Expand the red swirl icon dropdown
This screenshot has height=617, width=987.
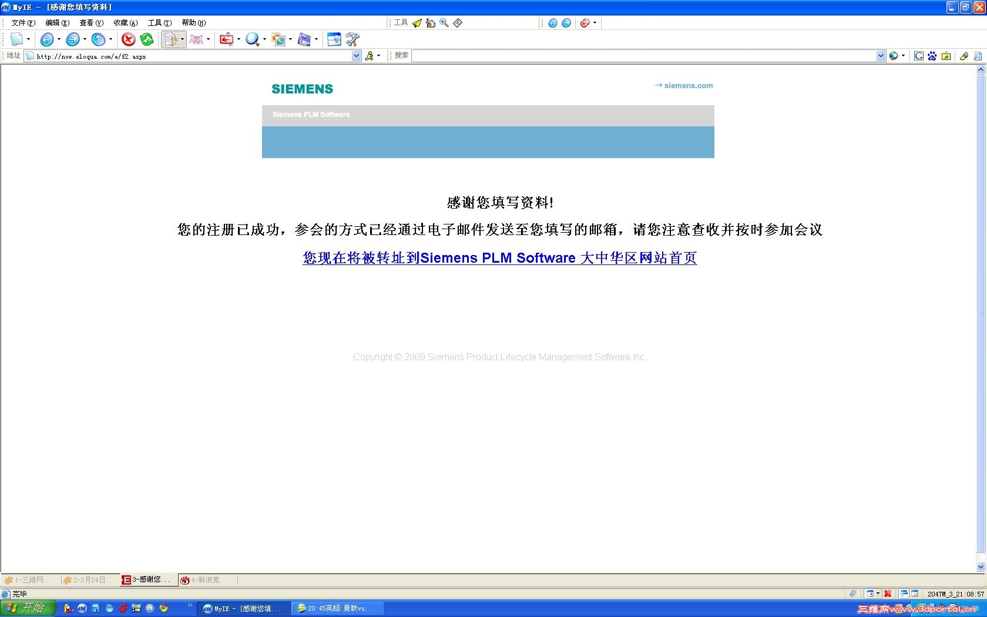point(595,23)
